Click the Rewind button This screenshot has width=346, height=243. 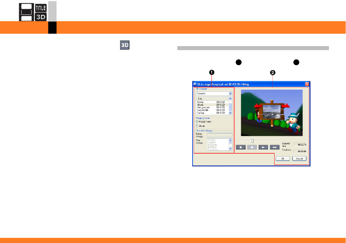275,147
